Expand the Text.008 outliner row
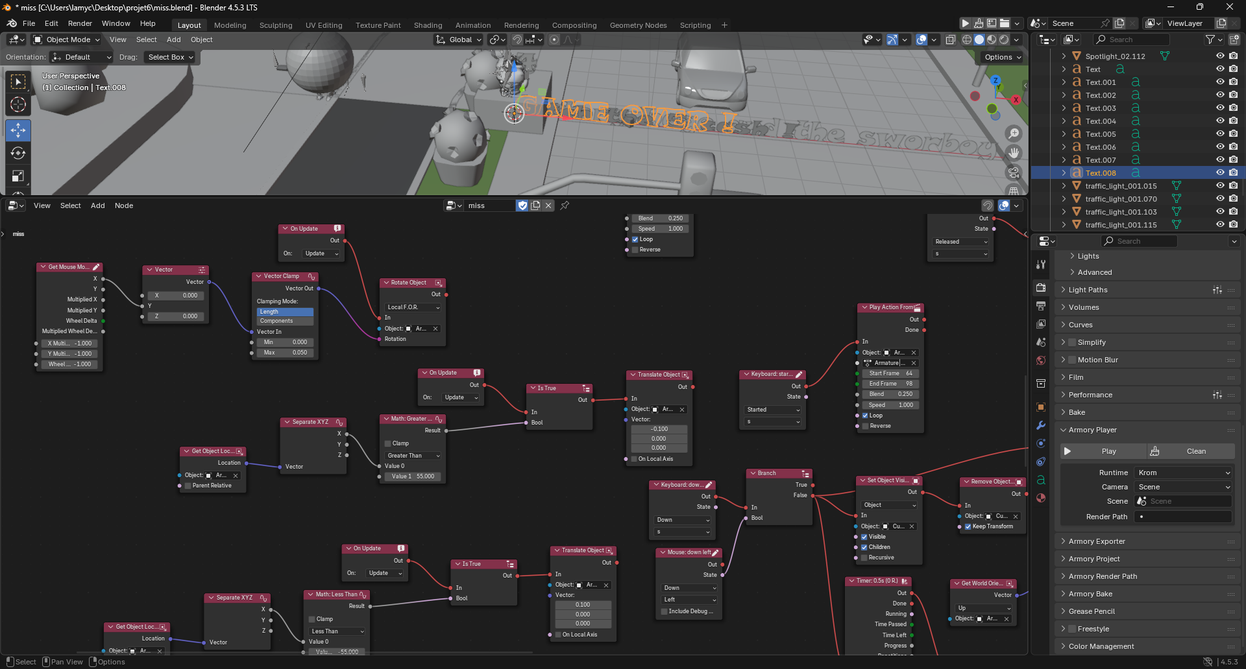The width and height of the screenshot is (1246, 669). (x=1064, y=173)
